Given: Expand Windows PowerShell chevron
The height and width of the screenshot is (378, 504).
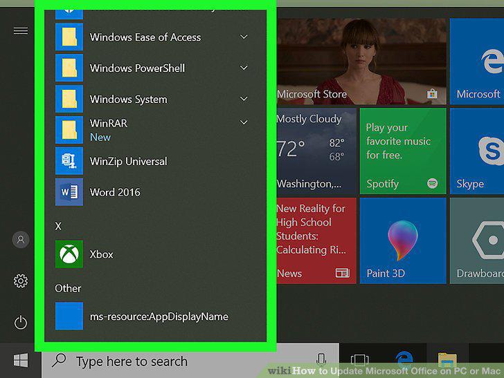Looking at the screenshot, I should coord(244,68).
